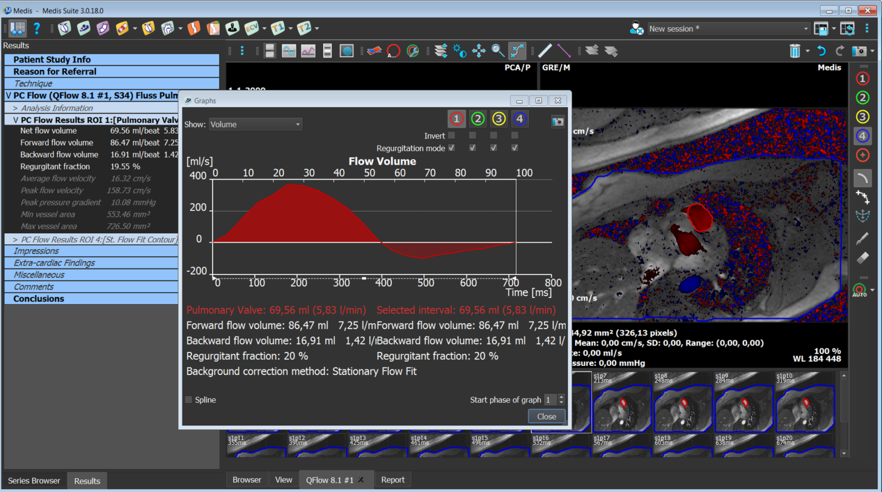Switch to the Series Browser tab
This screenshot has height=492, width=882.
coord(34,481)
